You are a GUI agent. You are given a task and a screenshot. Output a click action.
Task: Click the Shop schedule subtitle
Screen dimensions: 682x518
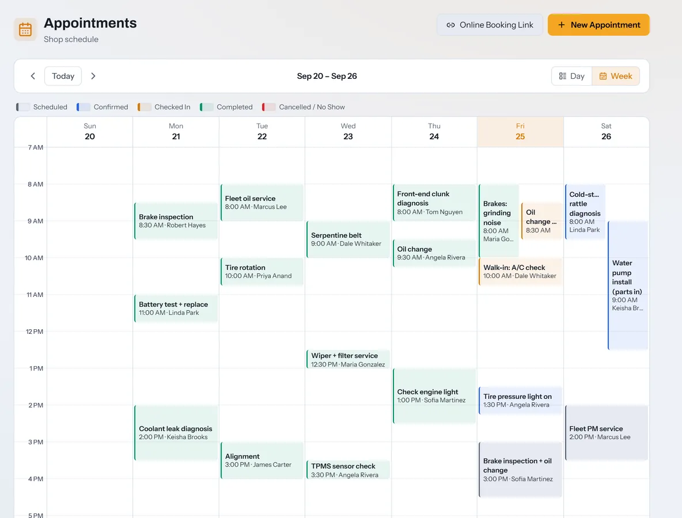71,39
